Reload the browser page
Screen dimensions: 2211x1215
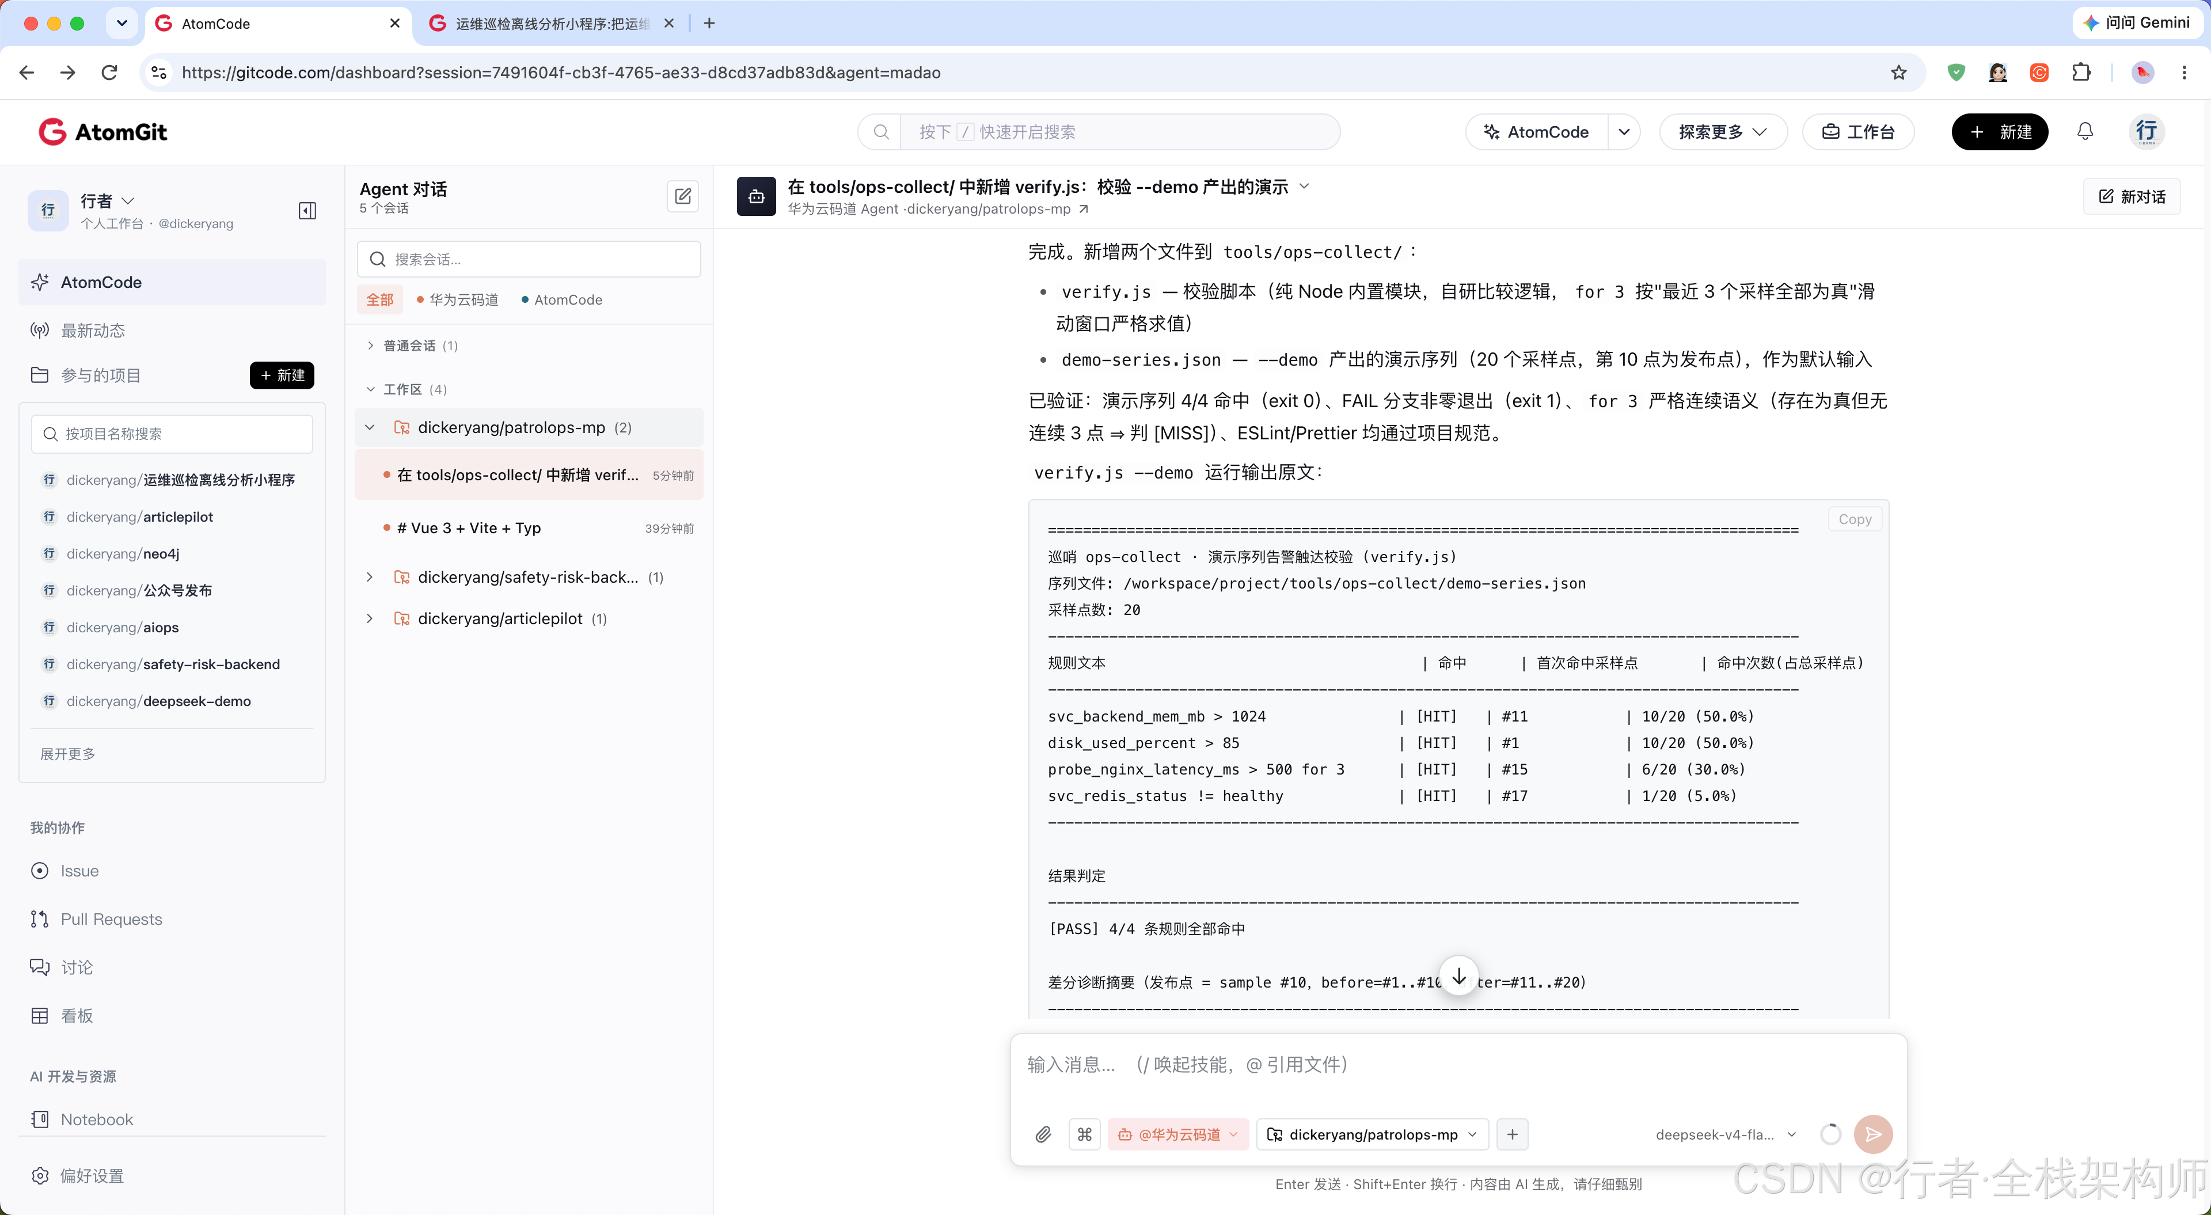click(109, 73)
